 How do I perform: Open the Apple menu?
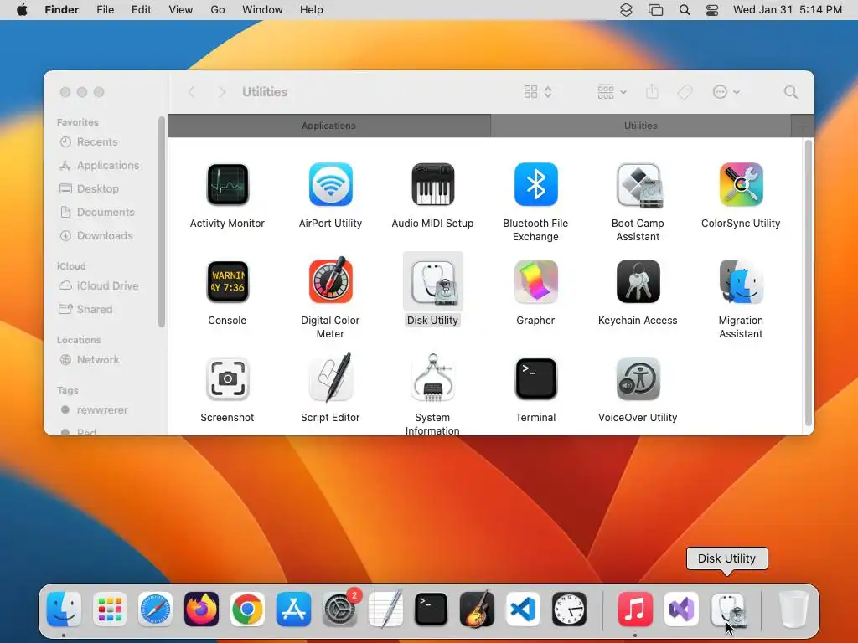[x=22, y=10]
